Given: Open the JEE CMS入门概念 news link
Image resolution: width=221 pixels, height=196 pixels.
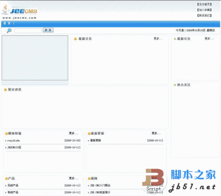Looking at the screenshot, I should [100, 185].
